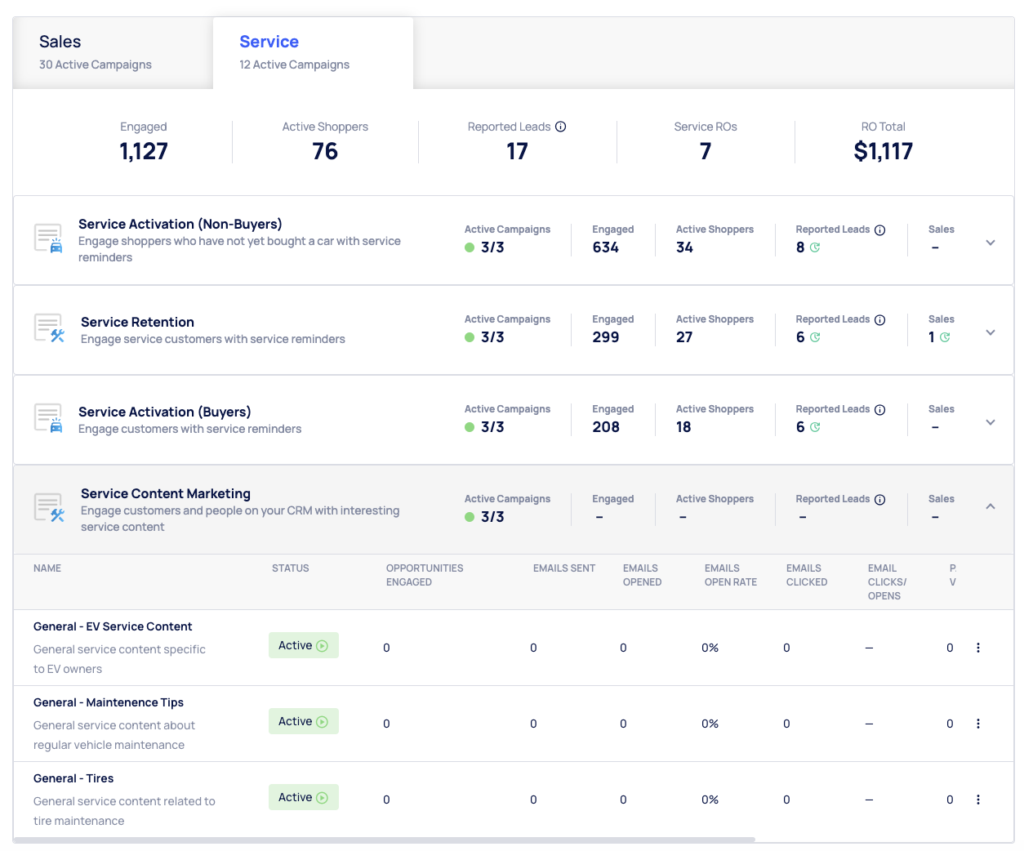Click the info icon beside top Reported Leads
The image size is (1024, 851).
561,127
